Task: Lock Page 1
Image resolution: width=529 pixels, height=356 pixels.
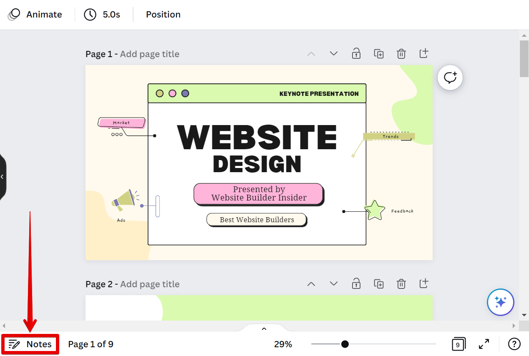Action: pos(356,53)
